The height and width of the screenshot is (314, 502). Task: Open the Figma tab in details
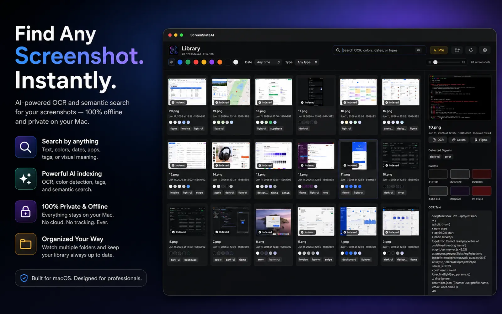[x=481, y=140]
